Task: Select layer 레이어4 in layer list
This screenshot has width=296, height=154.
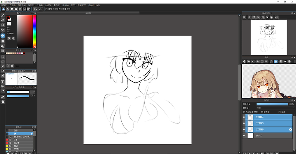Action: 267,117
